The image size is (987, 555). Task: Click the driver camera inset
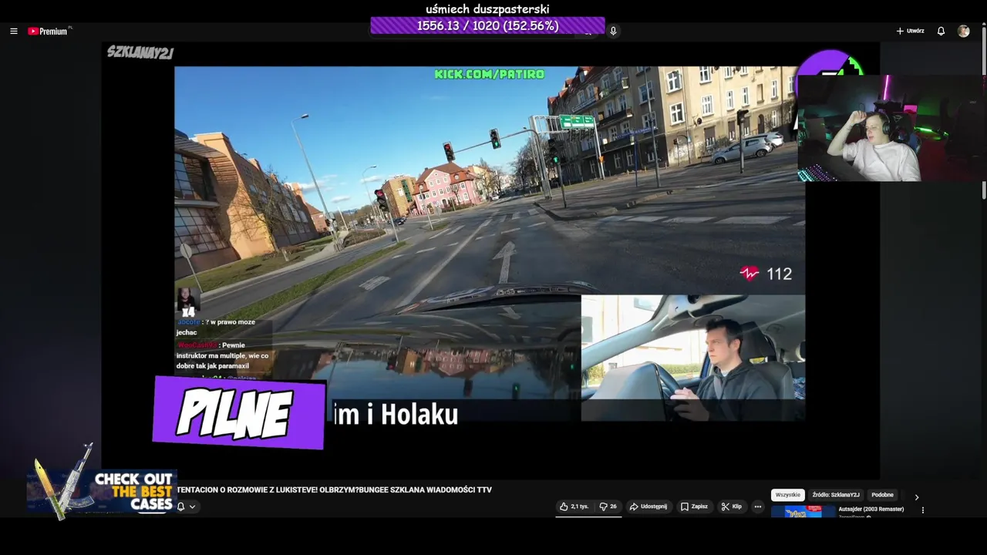pyautogui.click(x=692, y=358)
